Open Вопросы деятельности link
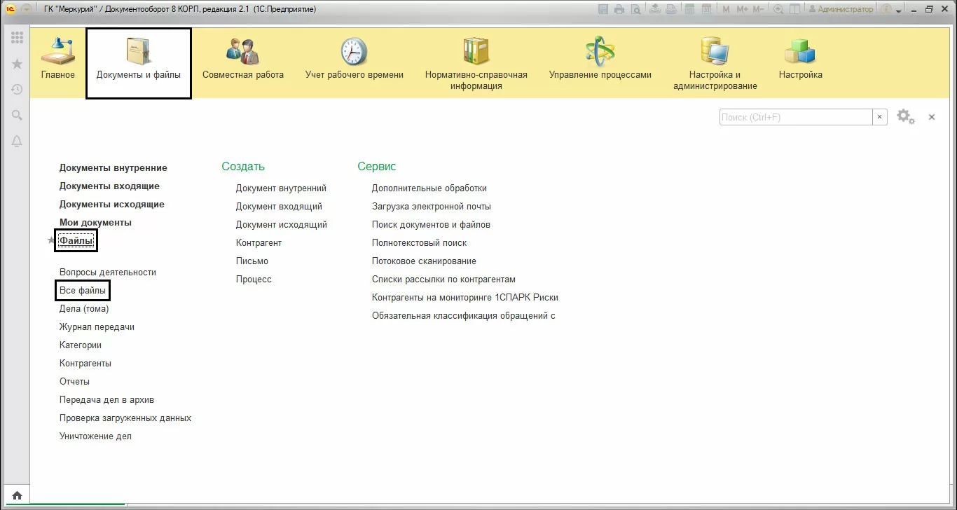 108,272
